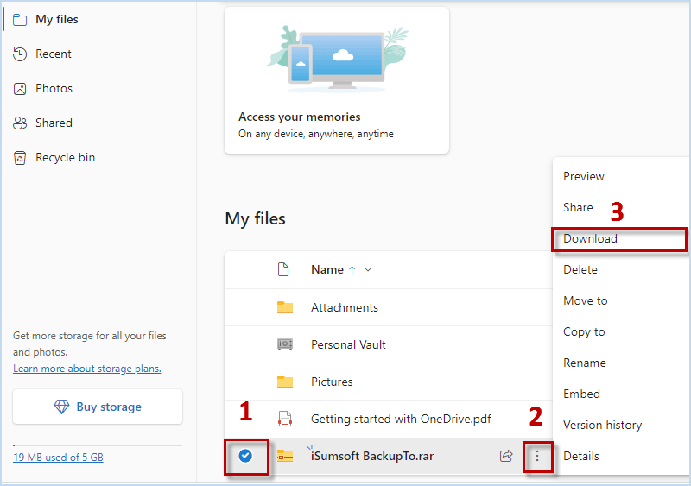Viewport: 691px width, 486px height.
Task: Click the Attachments folder icon
Action: coord(285,307)
